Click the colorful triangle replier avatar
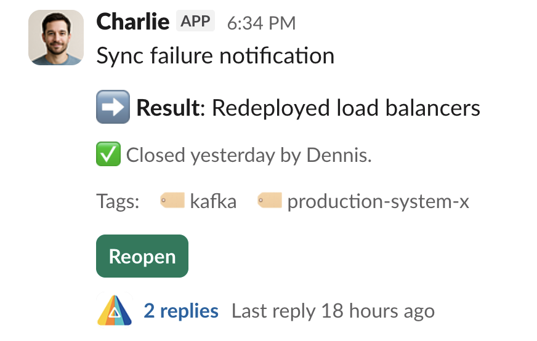This screenshot has height=341, width=537. coord(115,310)
